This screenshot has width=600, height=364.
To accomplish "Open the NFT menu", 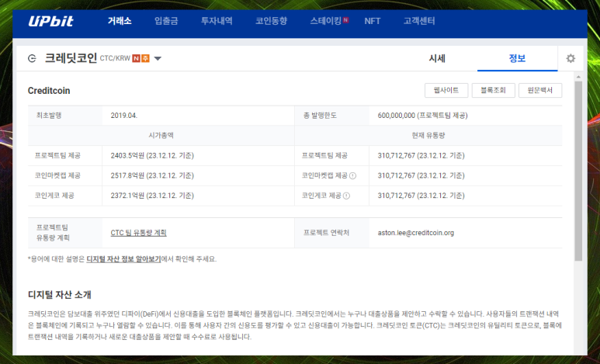I will (373, 21).
